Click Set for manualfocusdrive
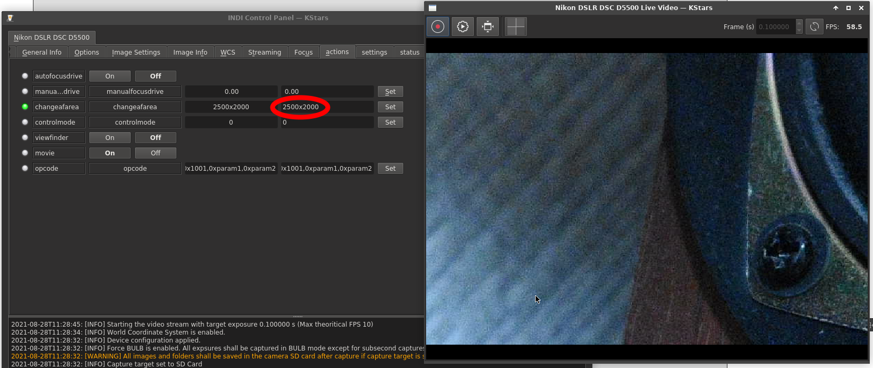 [391, 92]
